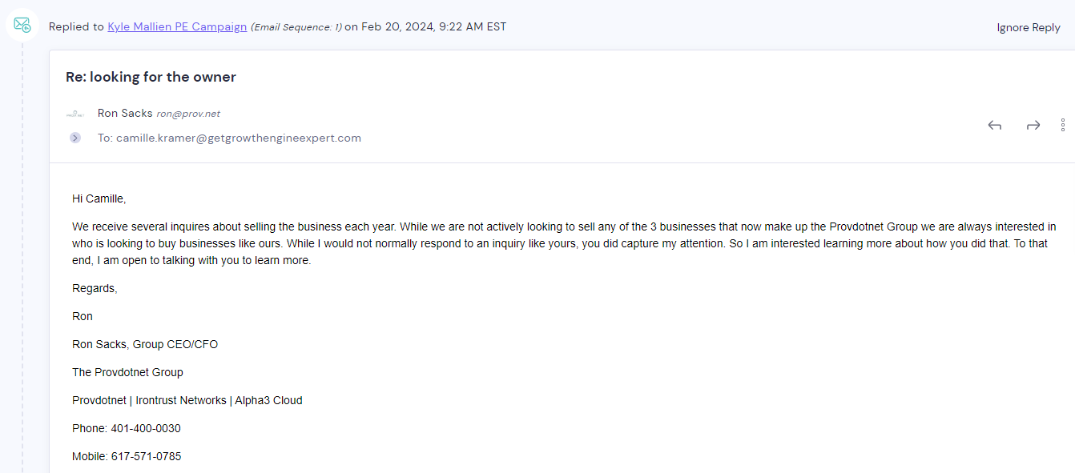
Task: Forward the email with the right arrow
Action: (x=1033, y=126)
